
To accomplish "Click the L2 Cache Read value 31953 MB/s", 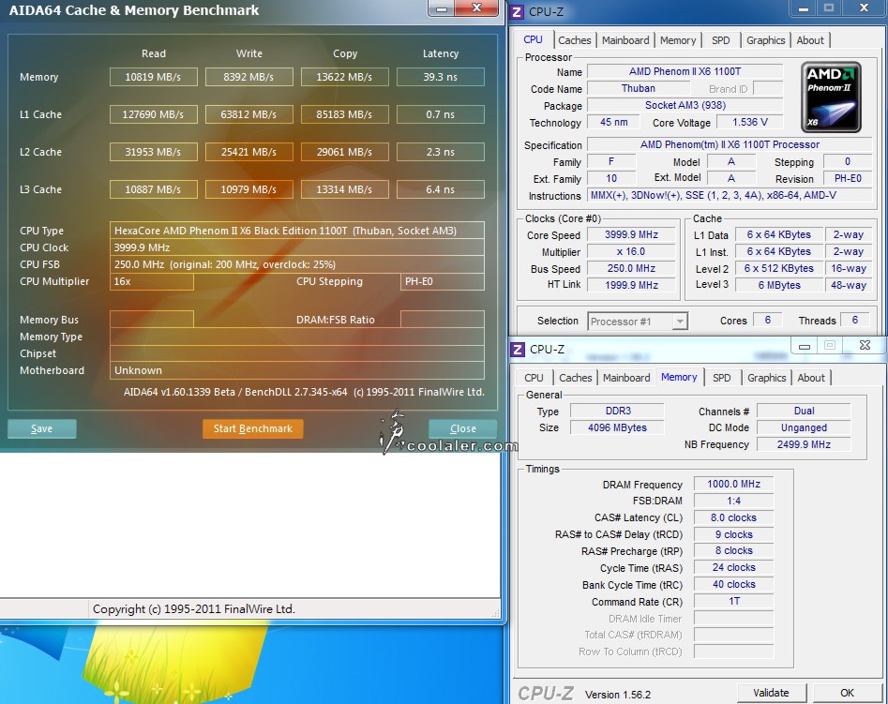I will pyautogui.click(x=153, y=152).
